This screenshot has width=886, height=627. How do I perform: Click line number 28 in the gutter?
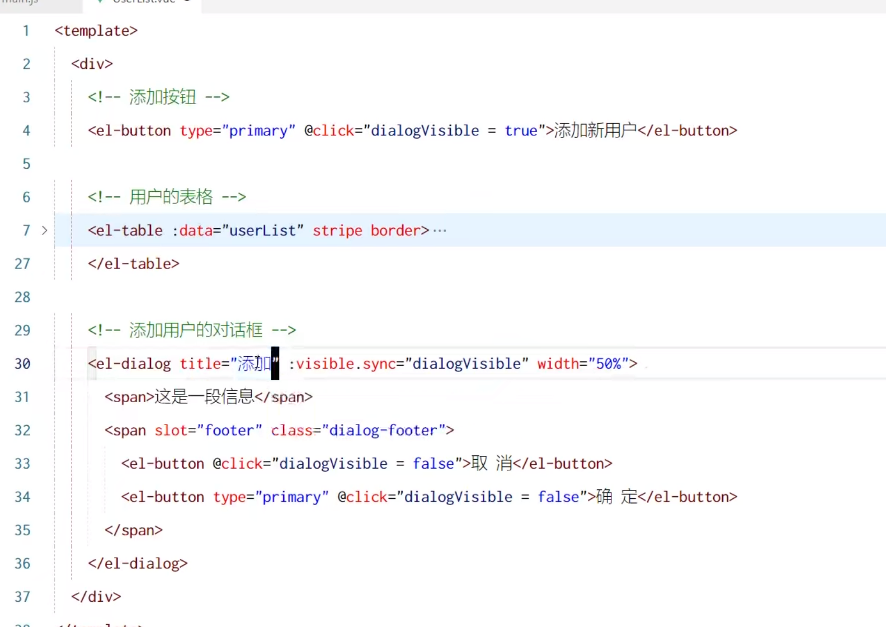point(22,297)
